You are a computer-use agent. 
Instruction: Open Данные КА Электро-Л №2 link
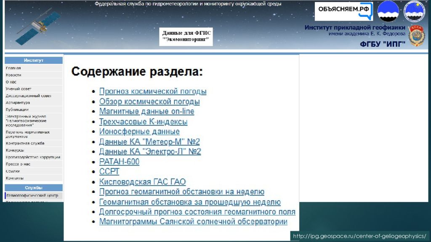click(150, 151)
